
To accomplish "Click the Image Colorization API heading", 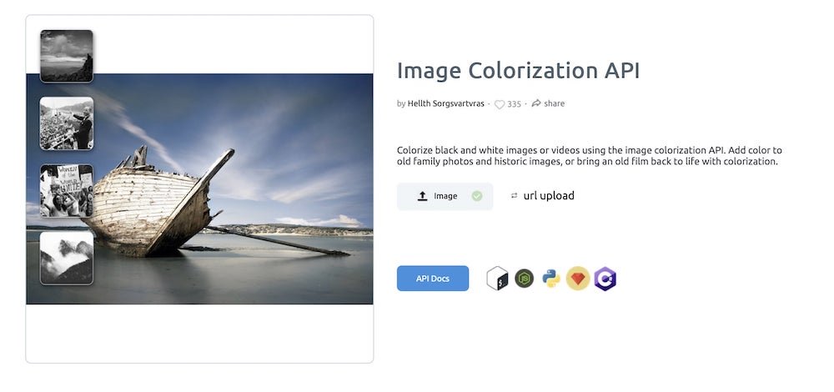I will (518, 71).
